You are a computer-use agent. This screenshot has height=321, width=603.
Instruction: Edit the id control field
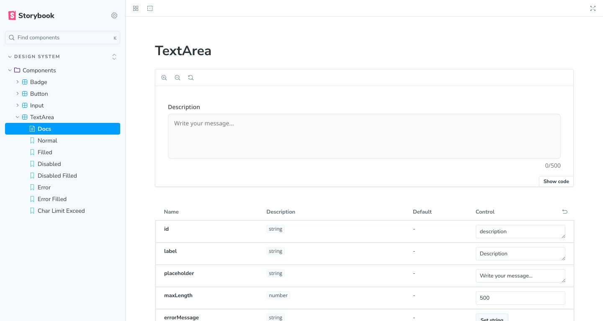pos(521,232)
